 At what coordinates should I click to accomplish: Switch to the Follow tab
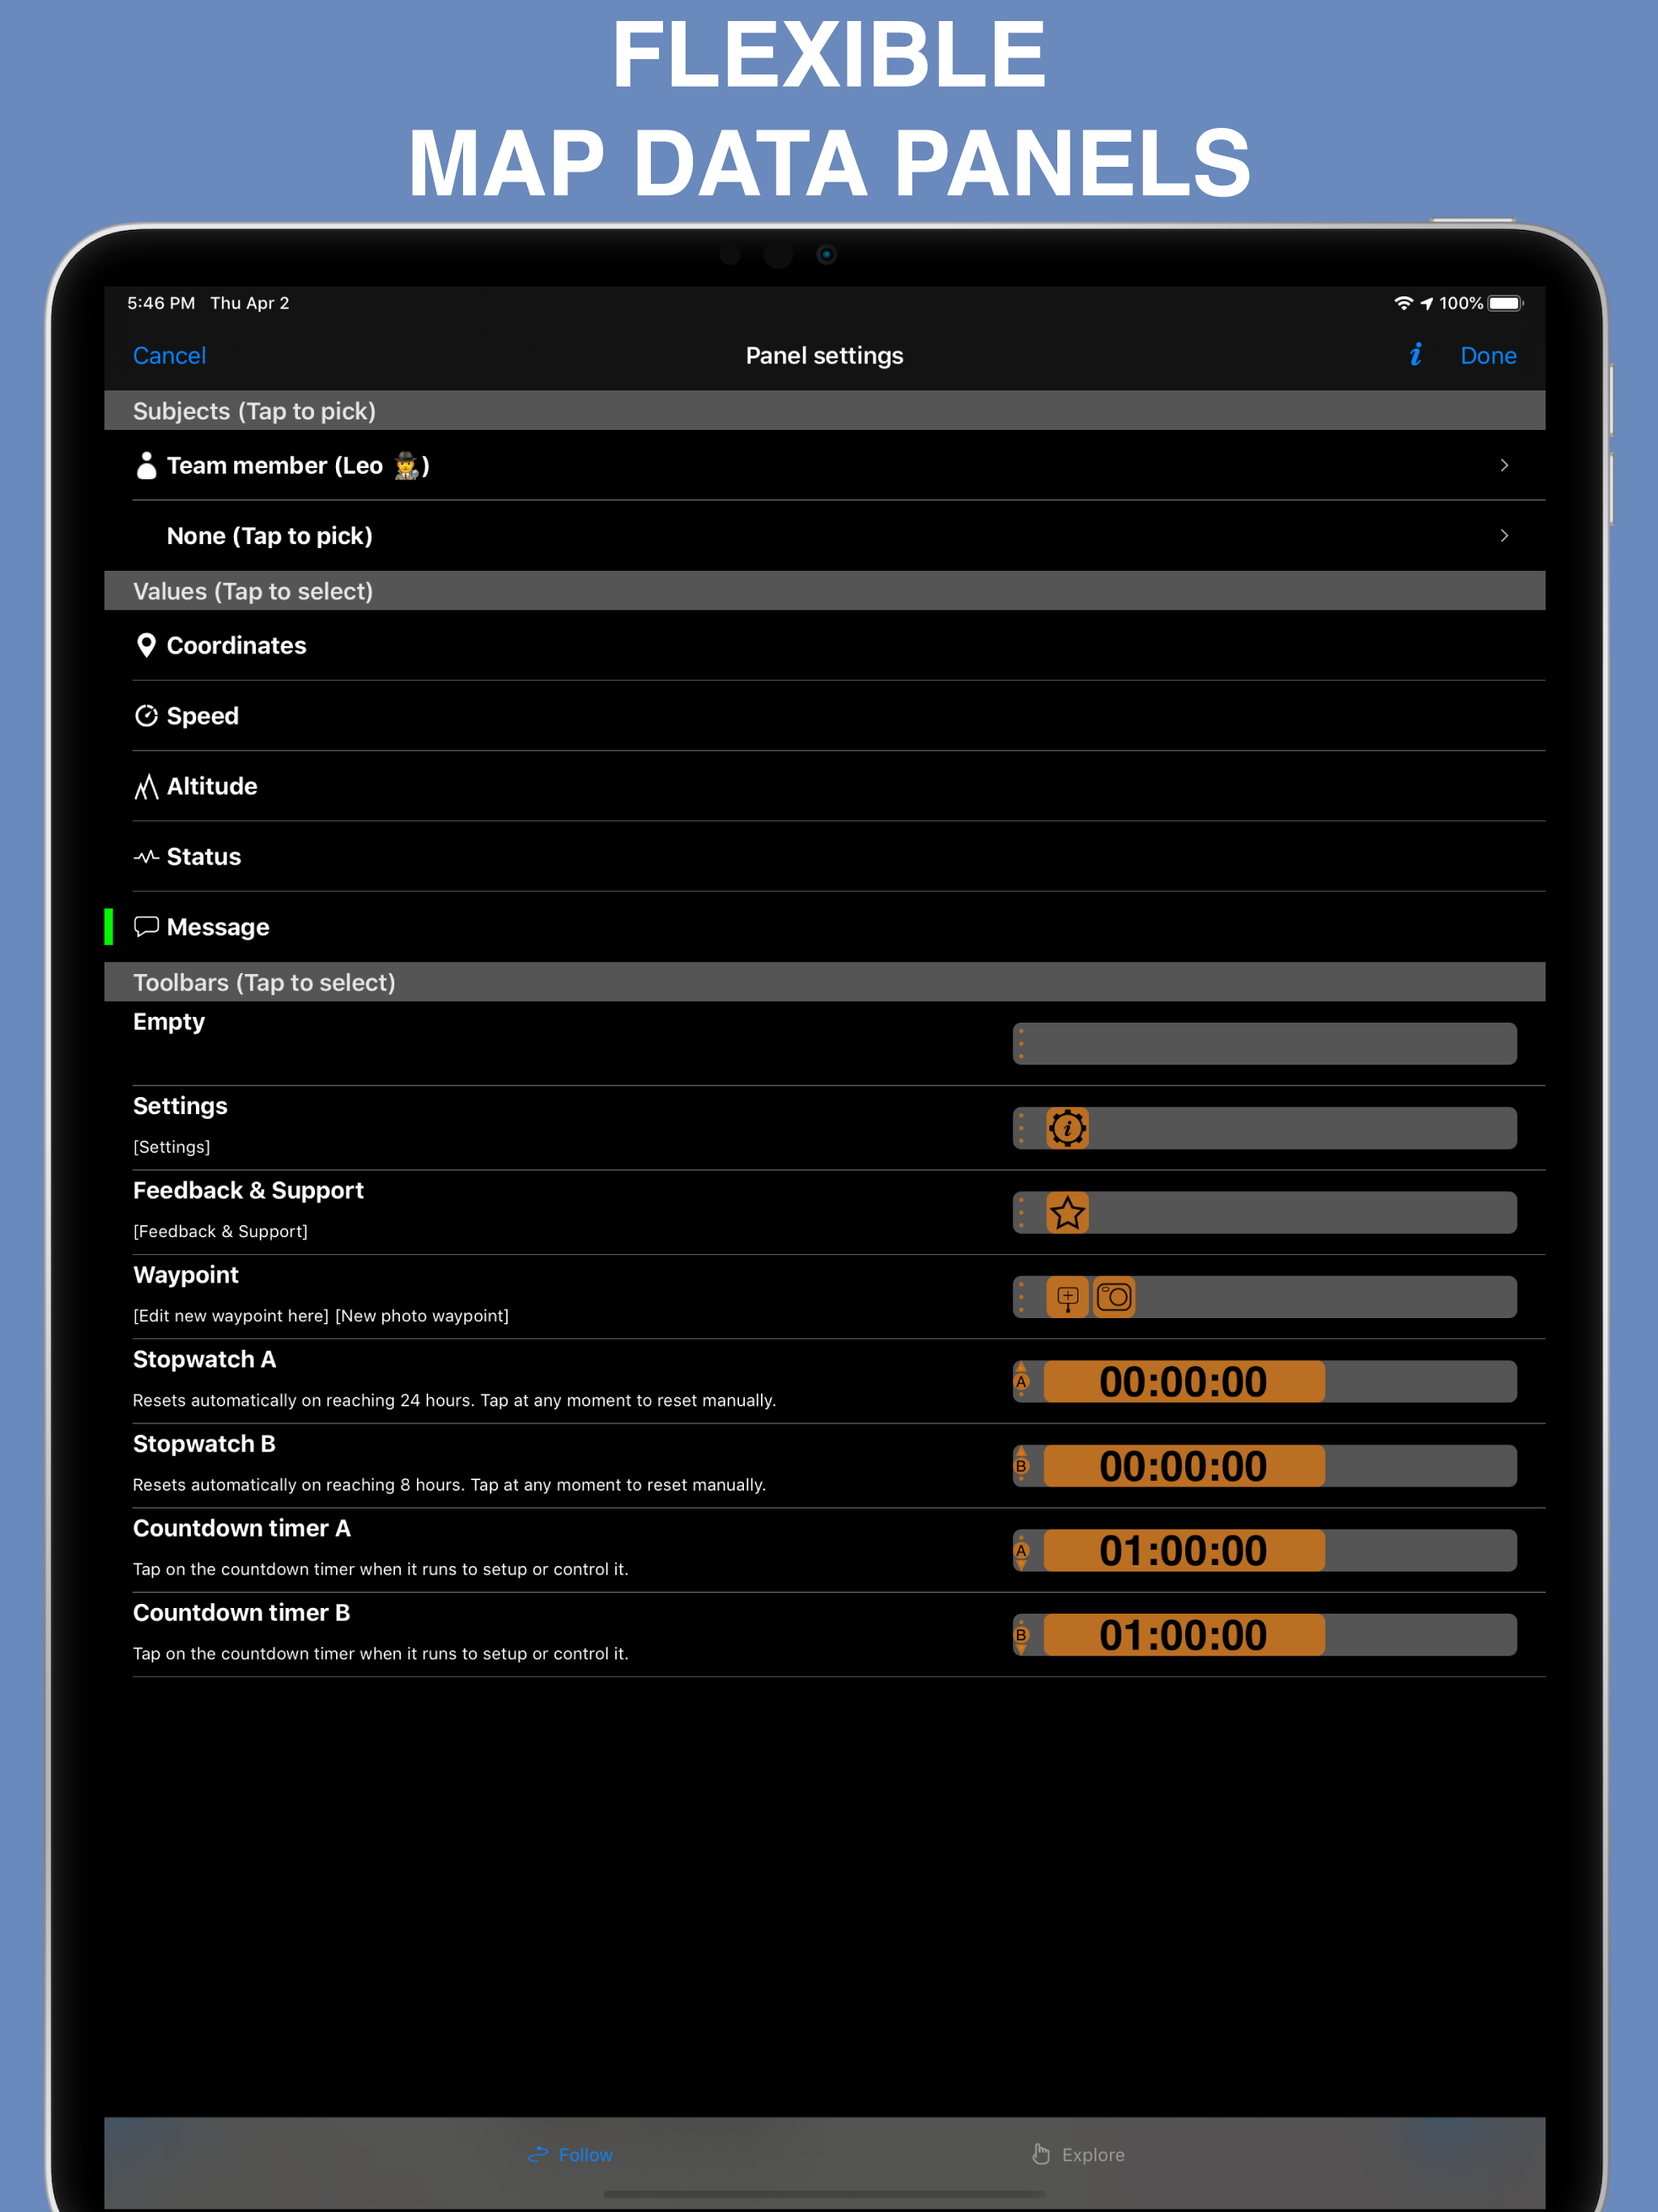pyautogui.click(x=570, y=2154)
